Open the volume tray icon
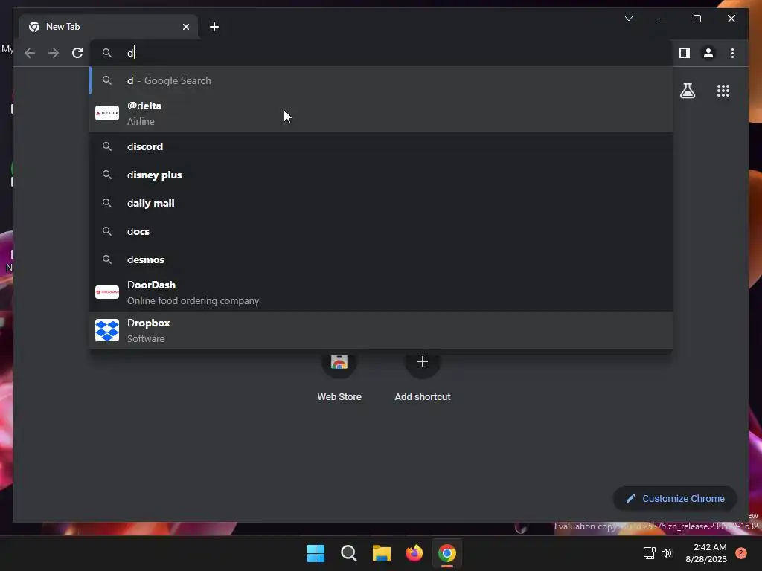 (667, 553)
